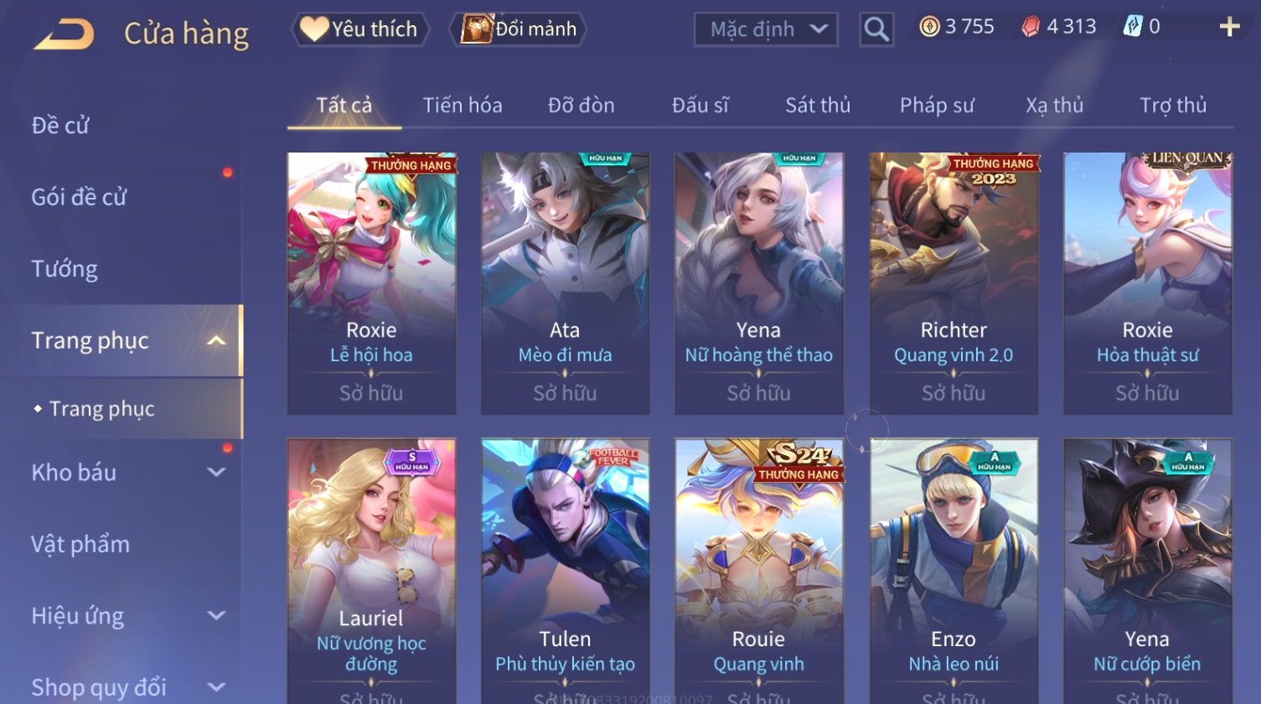Open the search magnifier icon
This screenshot has width=1261, height=704.
pos(876,29)
